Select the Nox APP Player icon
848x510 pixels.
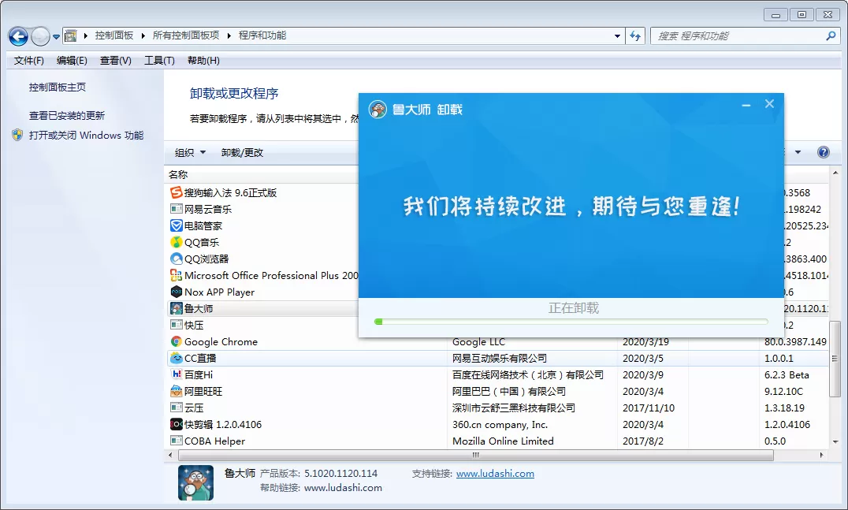point(177,292)
